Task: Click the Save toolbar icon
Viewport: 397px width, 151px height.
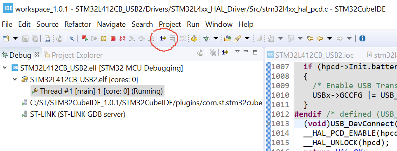Action: 25,38
